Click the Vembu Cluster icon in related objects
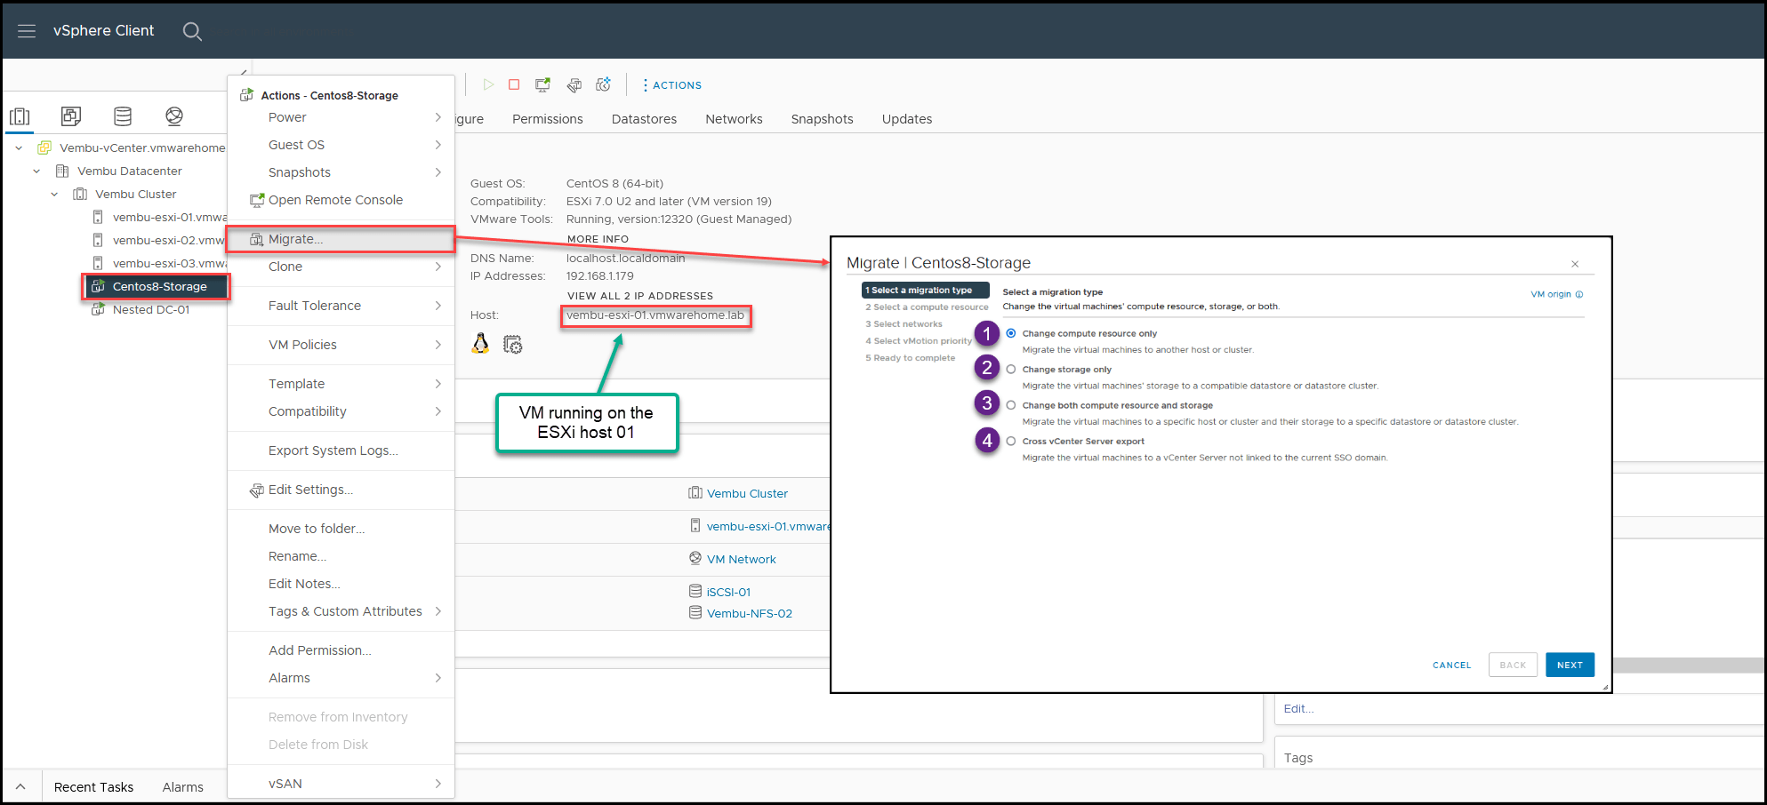 coord(695,493)
